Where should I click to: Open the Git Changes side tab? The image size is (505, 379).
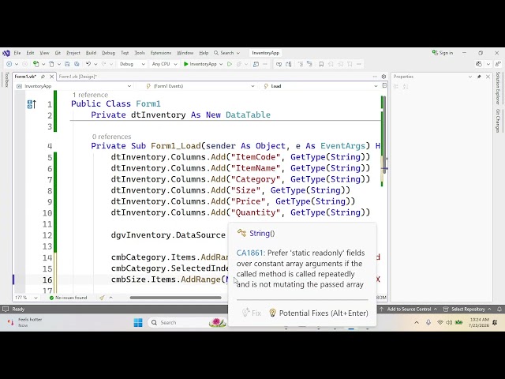[x=498, y=121]
